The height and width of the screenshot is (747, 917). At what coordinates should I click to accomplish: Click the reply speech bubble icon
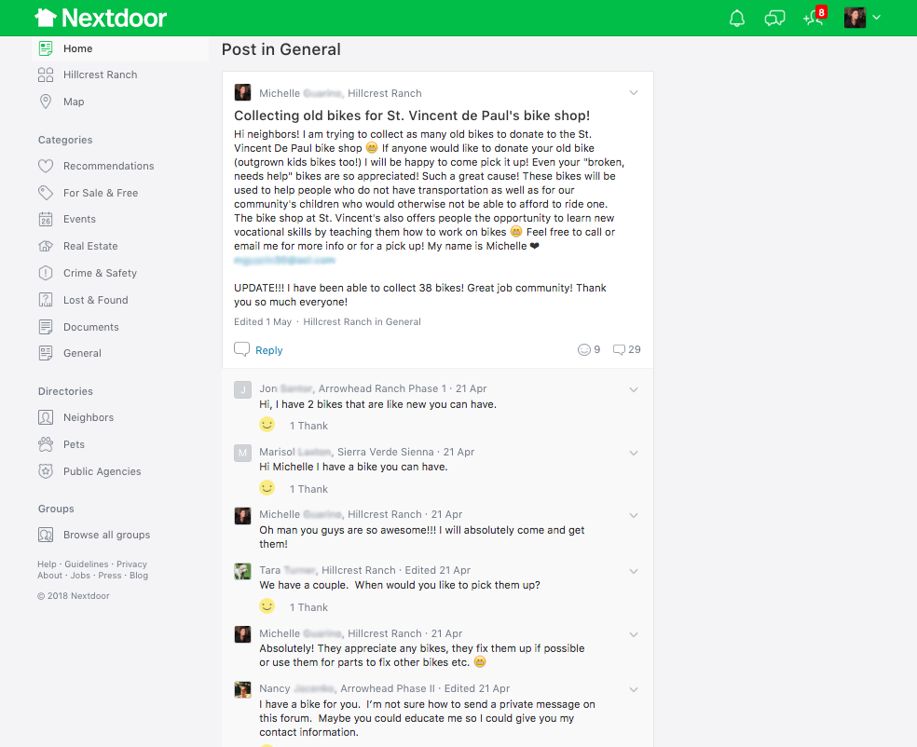click(x=241, y=349)
